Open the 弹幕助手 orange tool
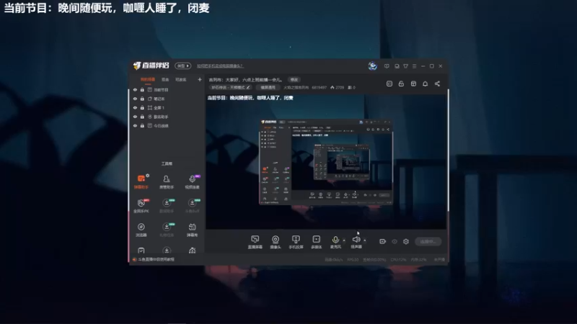The width and height of the screenshot is (577, 324). 141,181
